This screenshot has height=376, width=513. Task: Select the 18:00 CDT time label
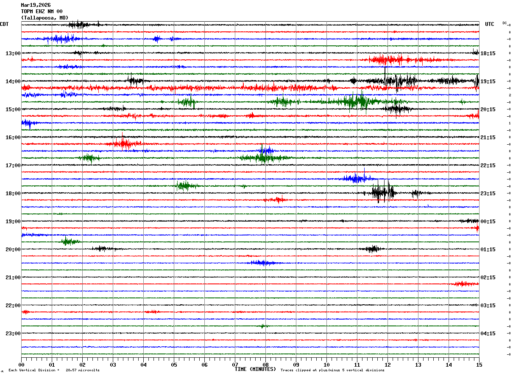13,194
